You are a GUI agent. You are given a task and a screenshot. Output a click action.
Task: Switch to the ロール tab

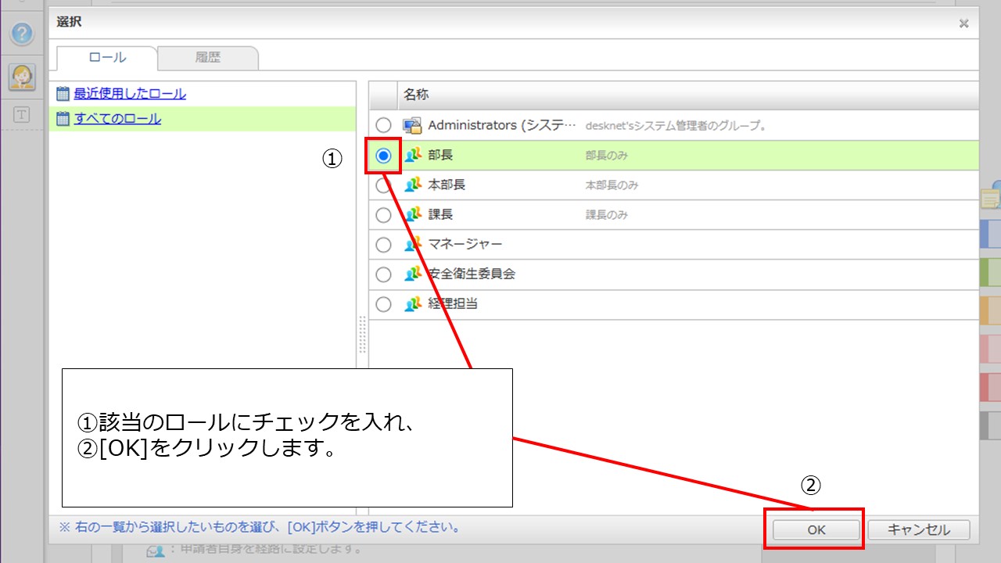click(x=107, y=57)
